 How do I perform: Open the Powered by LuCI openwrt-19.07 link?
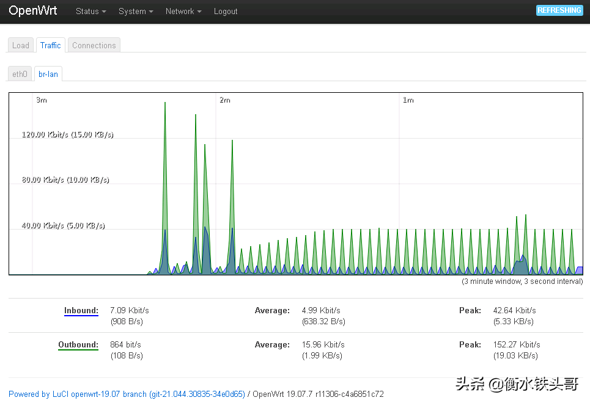click(x=127, y=394)
